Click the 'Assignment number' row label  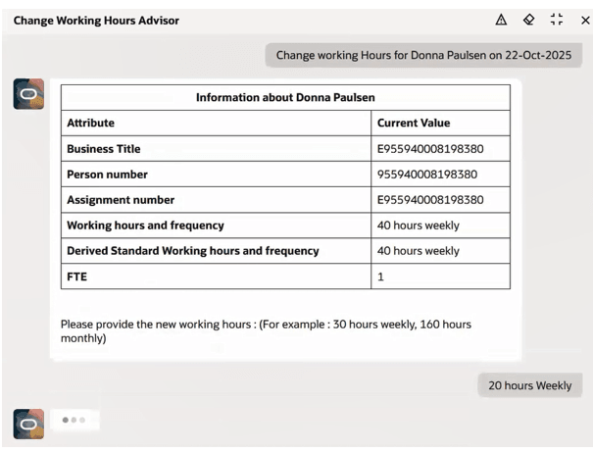point(121,200)
